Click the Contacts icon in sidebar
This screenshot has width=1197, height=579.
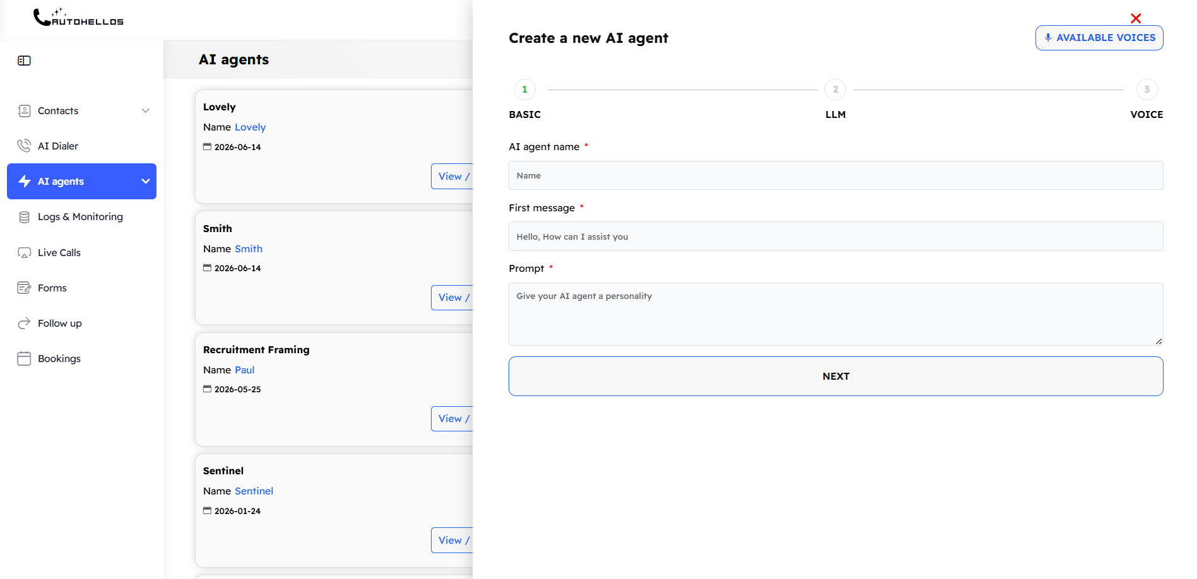pyautogui.click(x=24, y=111)
